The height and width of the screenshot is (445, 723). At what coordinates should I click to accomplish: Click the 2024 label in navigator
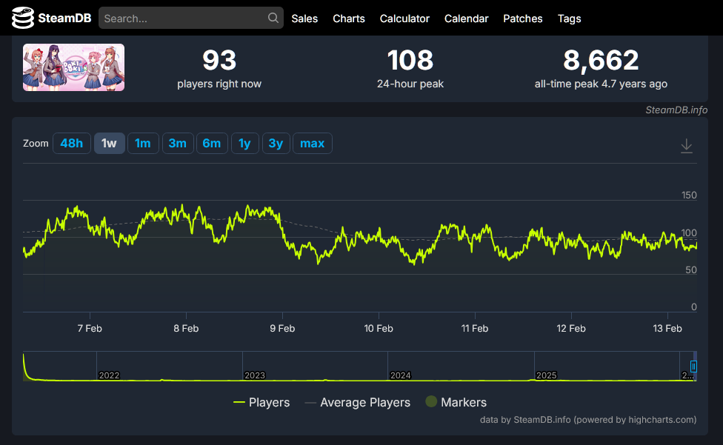tap(400, 375)
